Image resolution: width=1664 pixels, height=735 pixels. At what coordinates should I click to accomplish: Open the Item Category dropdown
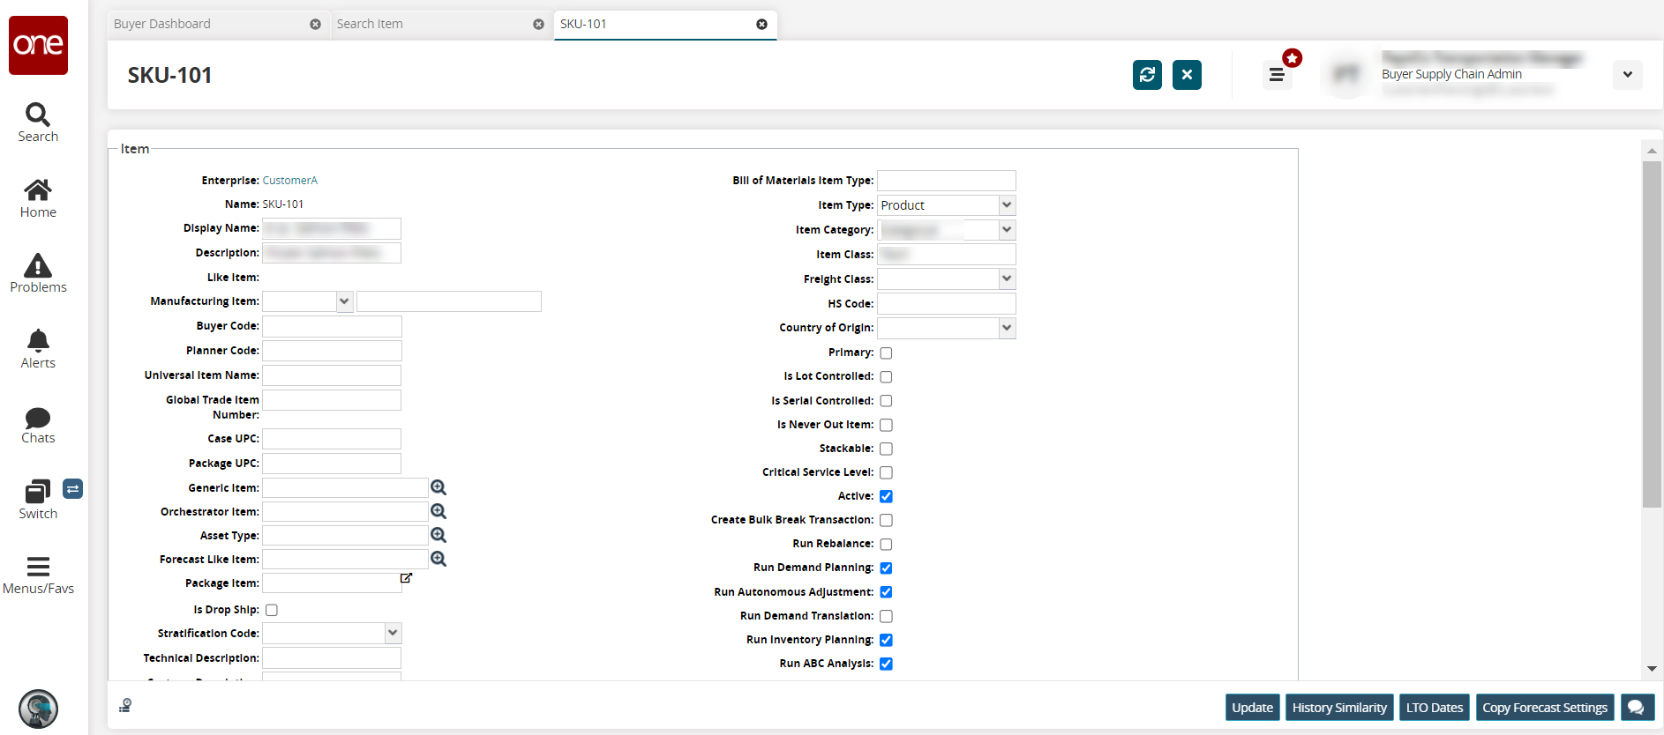point(1007,230)
